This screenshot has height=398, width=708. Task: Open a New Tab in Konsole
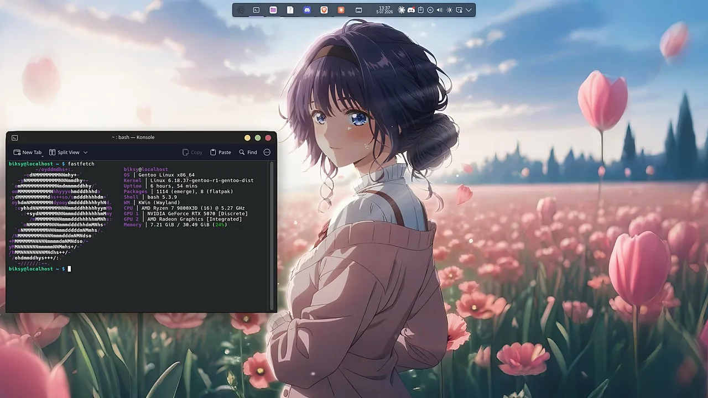coord(28,152)
